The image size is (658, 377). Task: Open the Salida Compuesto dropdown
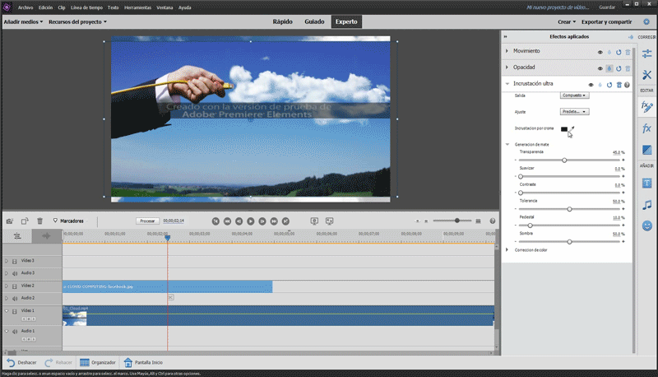click(575, 95)
